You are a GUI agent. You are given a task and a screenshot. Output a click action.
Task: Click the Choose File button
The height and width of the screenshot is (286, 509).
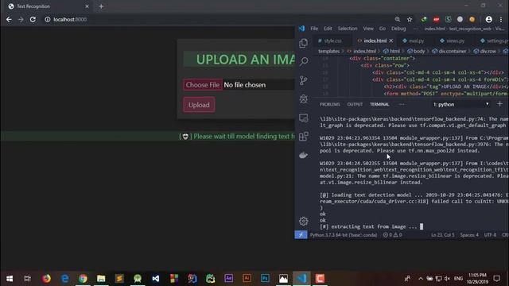[203, 85]
